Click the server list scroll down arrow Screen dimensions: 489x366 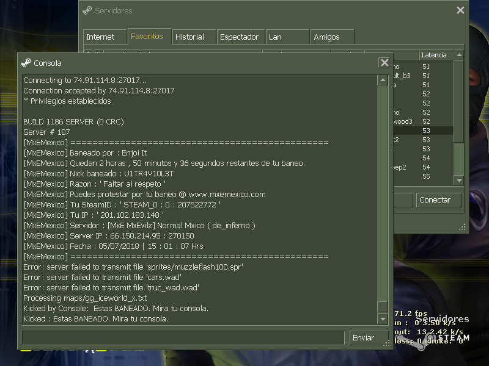[459, 180]
